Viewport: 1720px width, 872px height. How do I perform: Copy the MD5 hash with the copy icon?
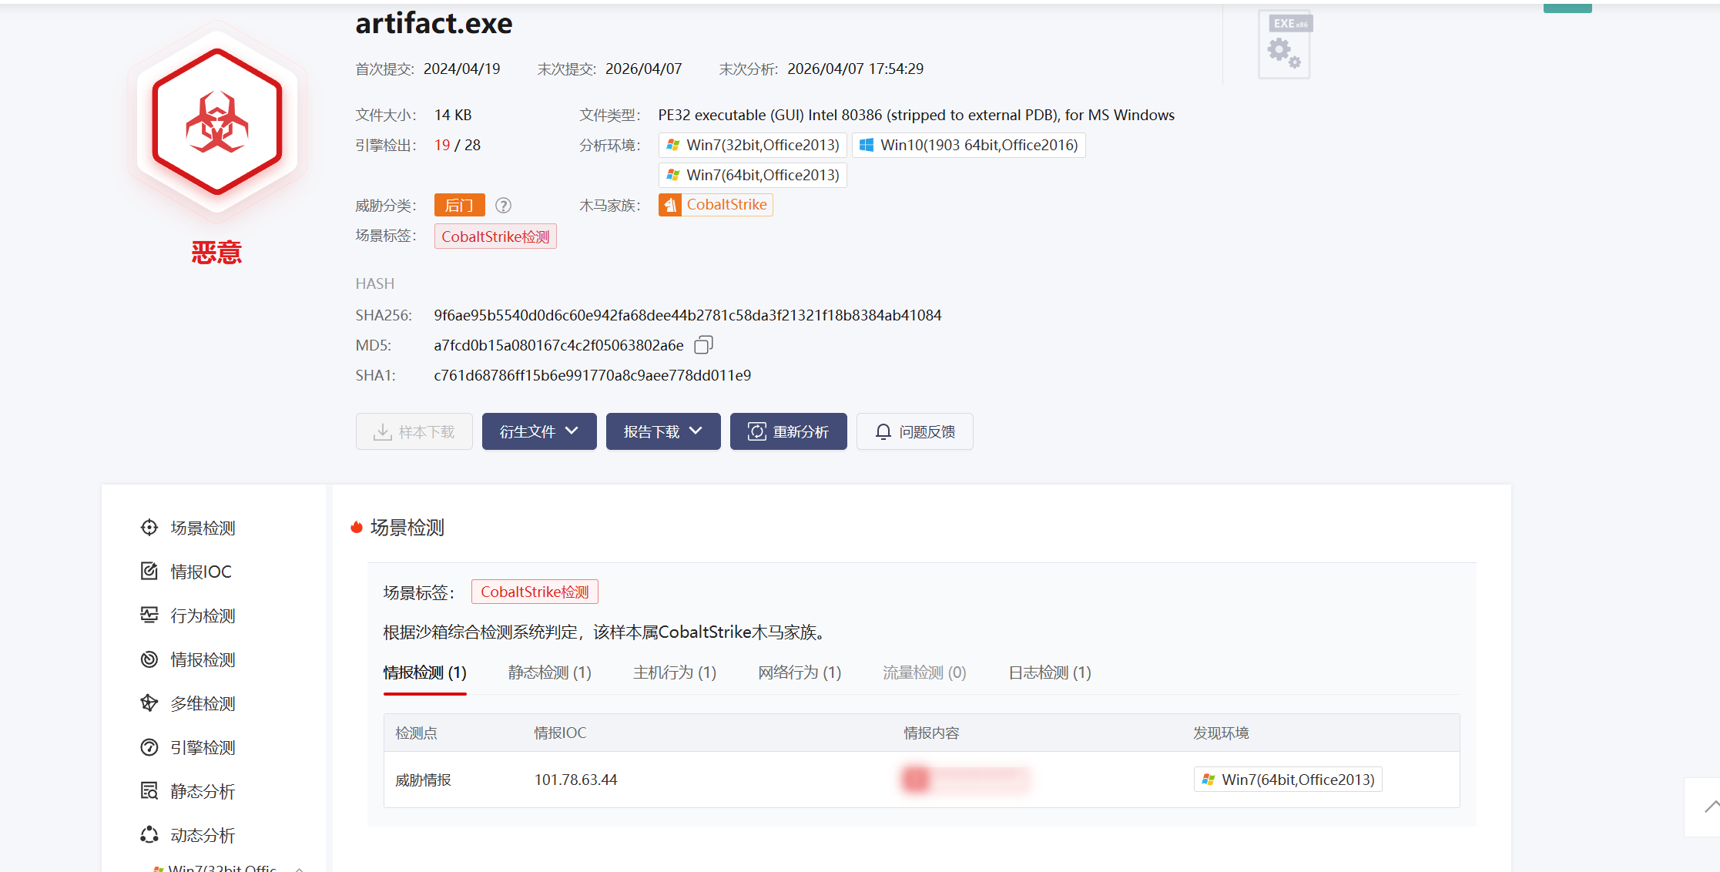tap(703, 345)
